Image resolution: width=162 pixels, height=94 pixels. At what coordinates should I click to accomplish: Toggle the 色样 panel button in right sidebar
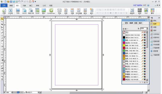pyautogui.click(x=155, y=24)
